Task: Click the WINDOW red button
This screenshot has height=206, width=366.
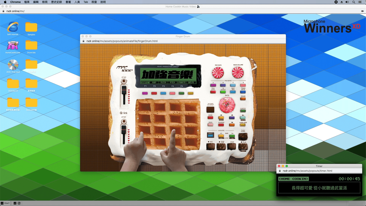Action: point(221,125)
